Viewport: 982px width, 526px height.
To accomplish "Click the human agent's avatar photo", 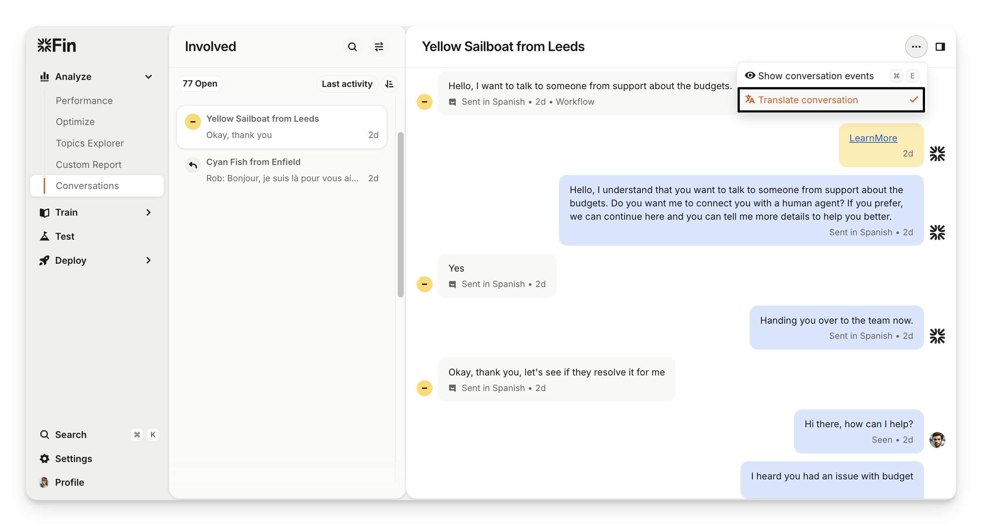I will coord(937,440).
